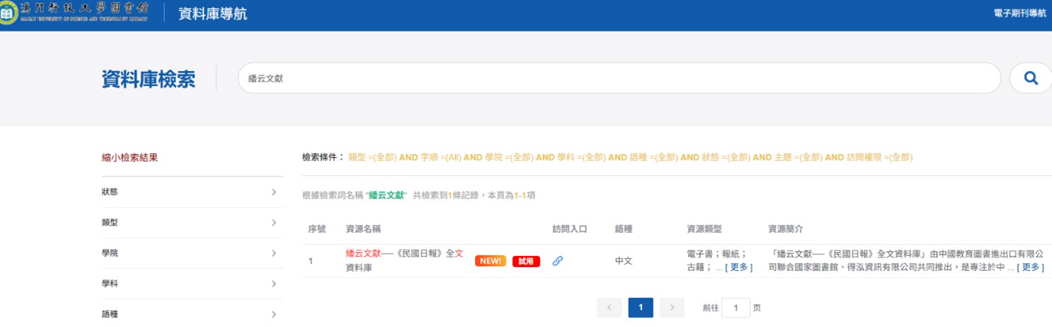Click the 縮小檢索結果 heading
The height and width of the screenshot is (327, 1052).
point(130,157)
